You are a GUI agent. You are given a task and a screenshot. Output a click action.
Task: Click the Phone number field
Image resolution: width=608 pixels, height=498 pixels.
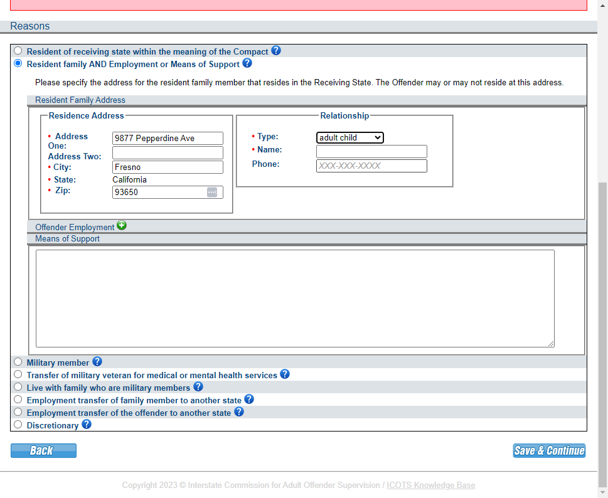pyautogui.click(x=371, y=166)
